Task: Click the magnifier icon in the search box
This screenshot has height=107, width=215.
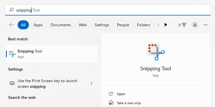Action: click(x=11, y=10)
